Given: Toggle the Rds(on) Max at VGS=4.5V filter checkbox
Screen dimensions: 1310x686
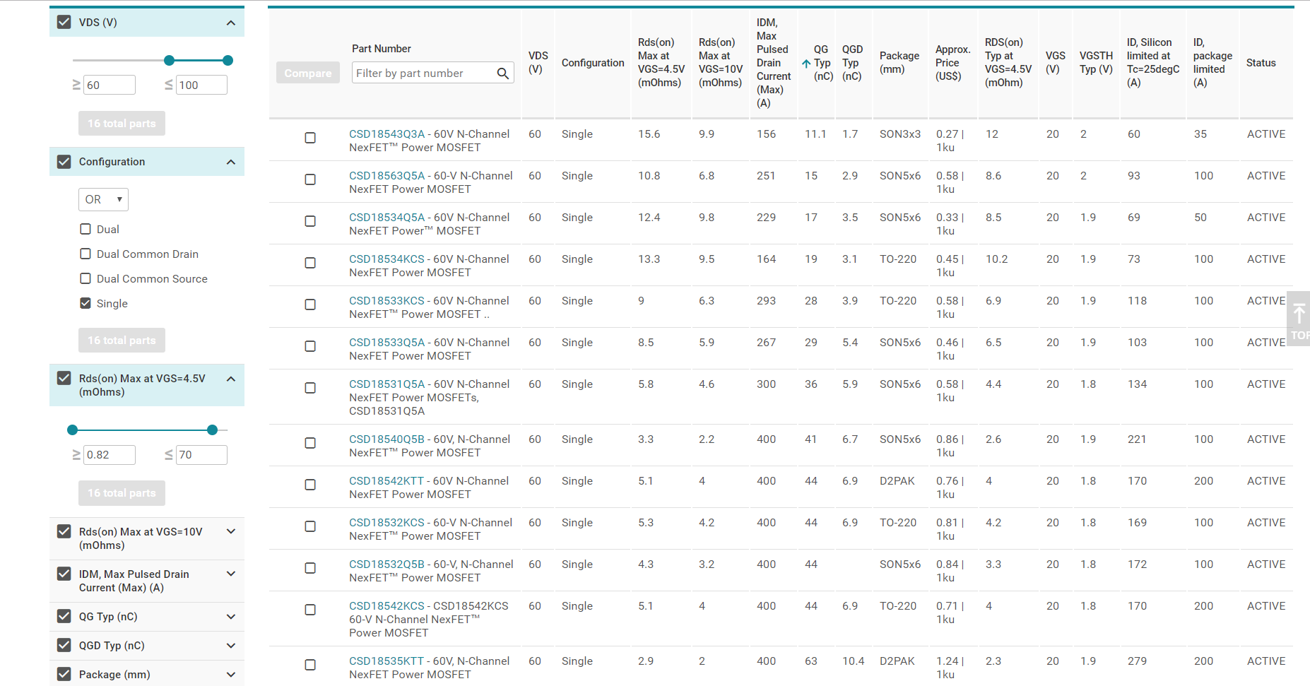Looking at the screenshot, I should click(x=64, y=379).
